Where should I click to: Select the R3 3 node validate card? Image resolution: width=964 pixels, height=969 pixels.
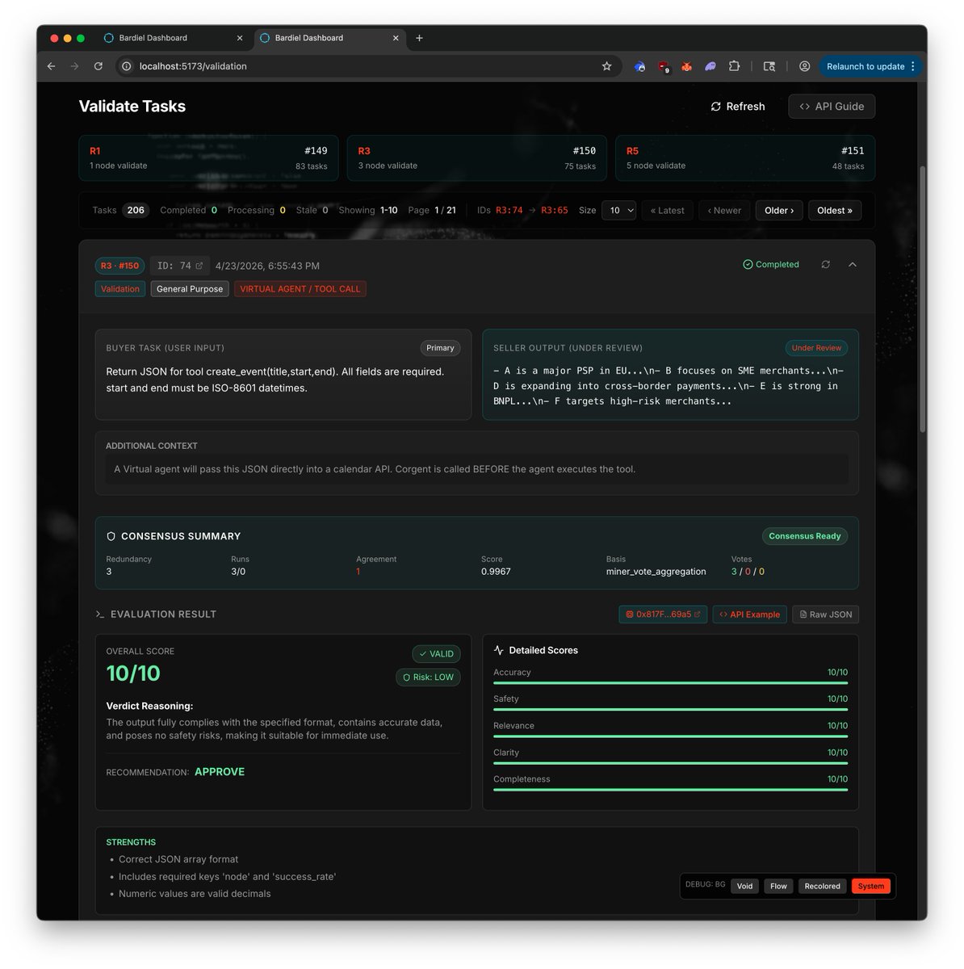coord(477,158)
